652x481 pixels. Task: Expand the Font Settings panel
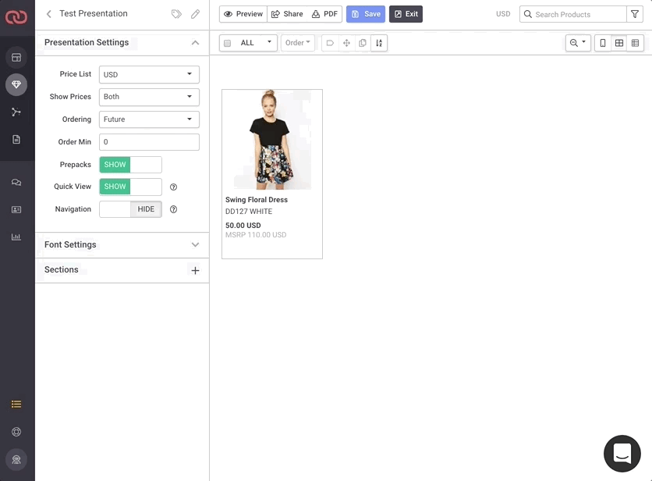click(x=195, y=245)
